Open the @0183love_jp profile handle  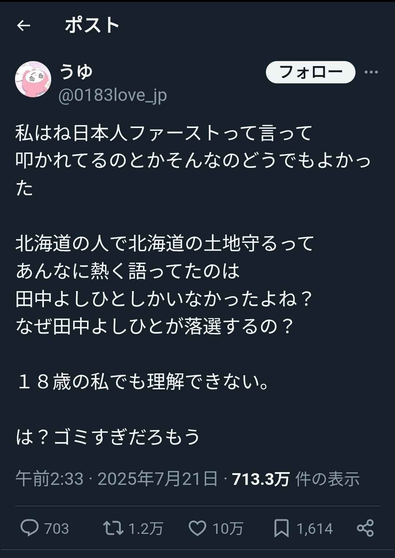(x=113, y=96)
